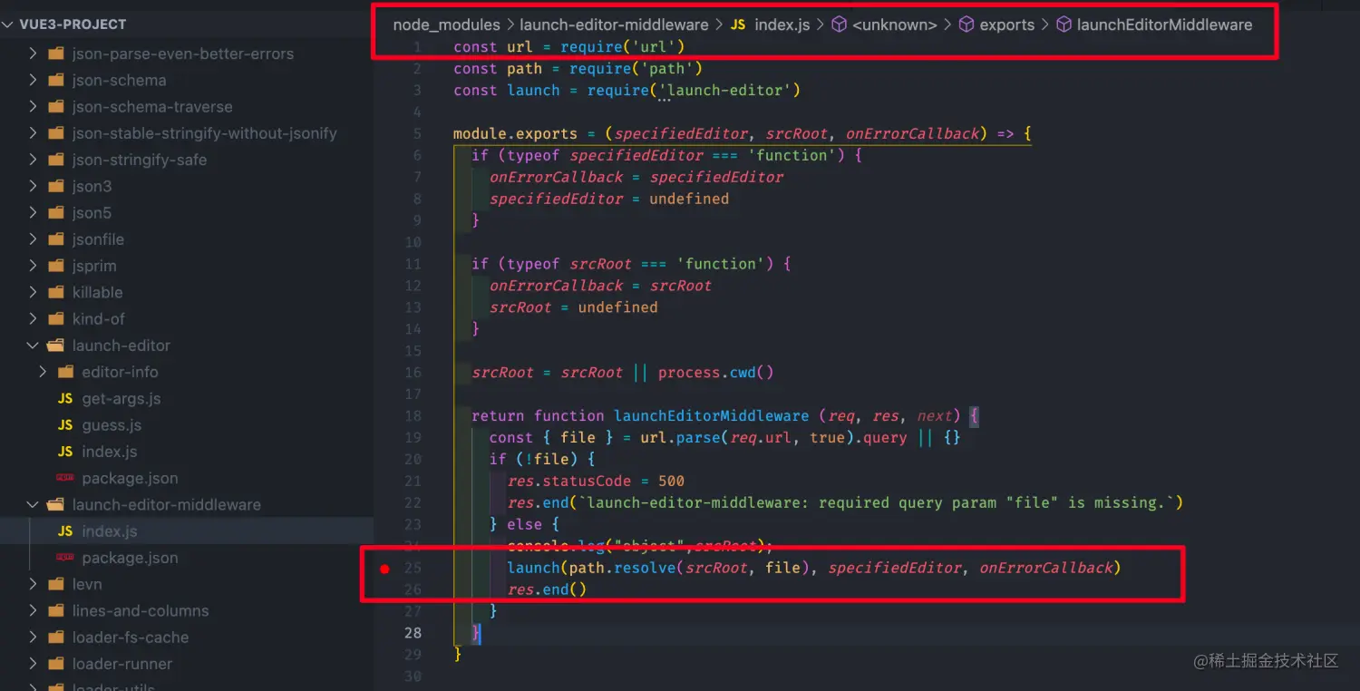The image size is (1360, 691).
Task: Click the loader-fs-cache folder icon
Action: click(56, 637)
